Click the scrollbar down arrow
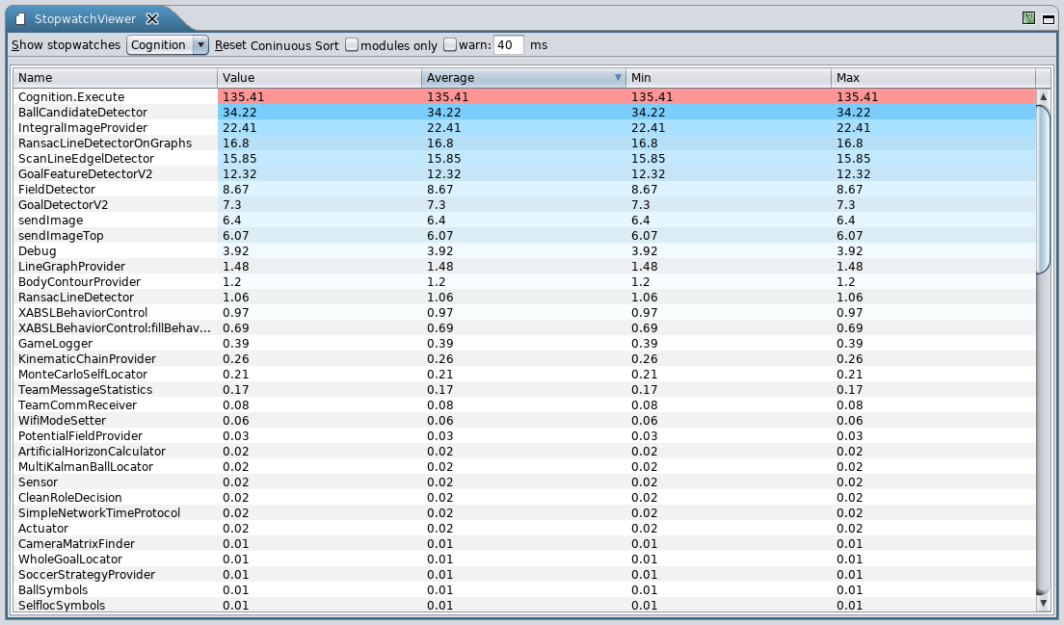This screenshot has width=1064, height=625. (x=1042, y=603)
